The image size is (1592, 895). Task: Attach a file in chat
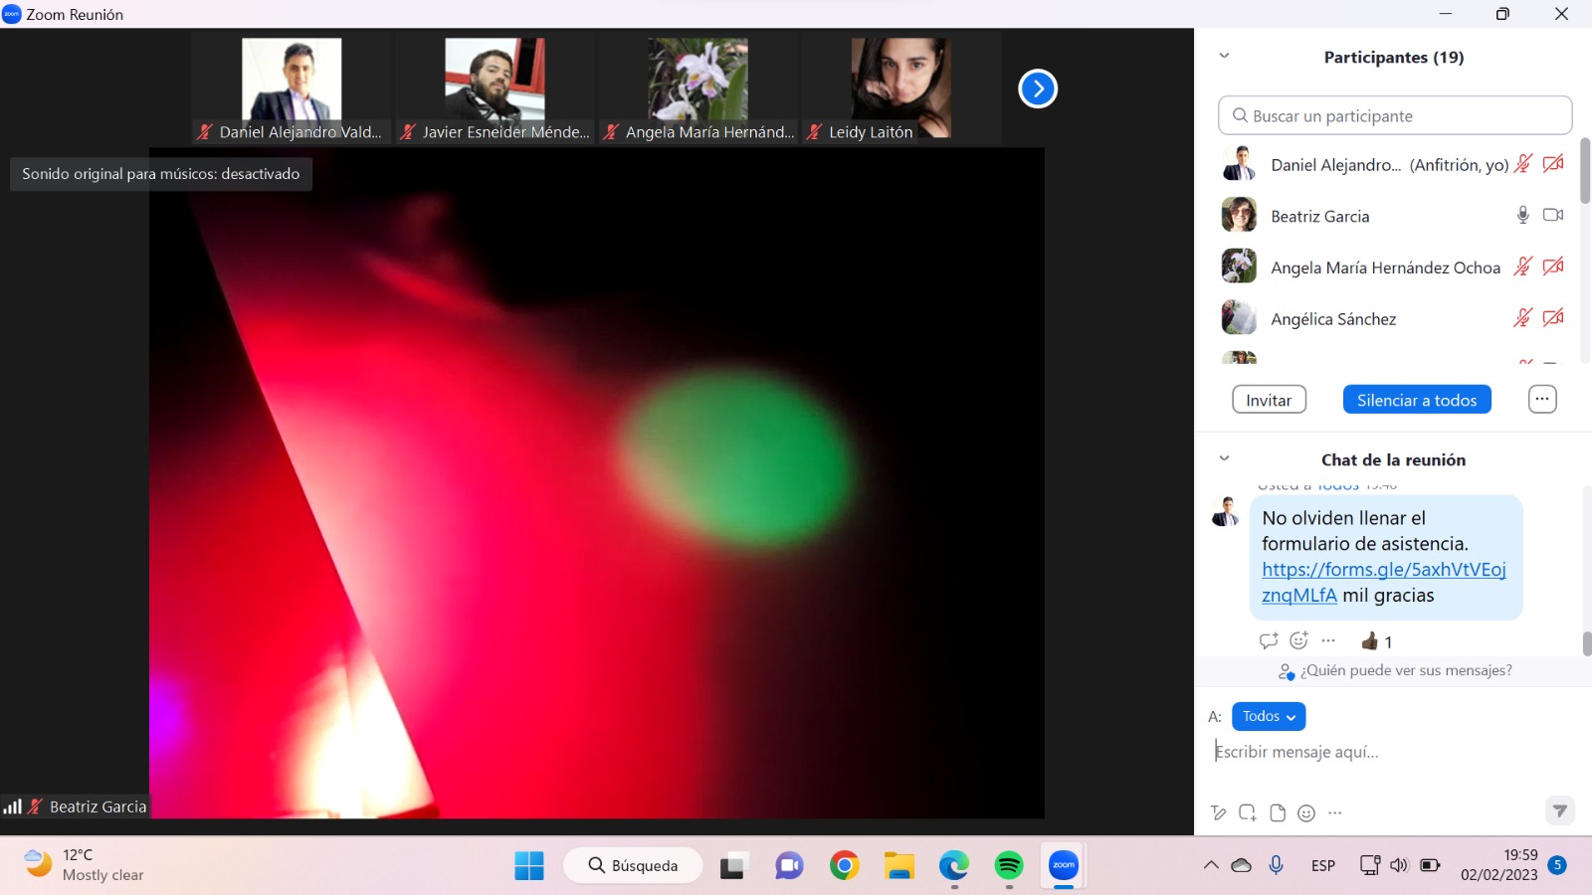coord(1278,813)
